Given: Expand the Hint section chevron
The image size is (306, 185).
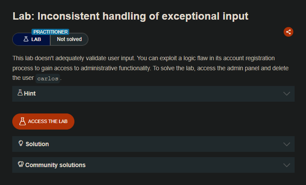Looking at the screenshot, I should [x=287, y=93].
